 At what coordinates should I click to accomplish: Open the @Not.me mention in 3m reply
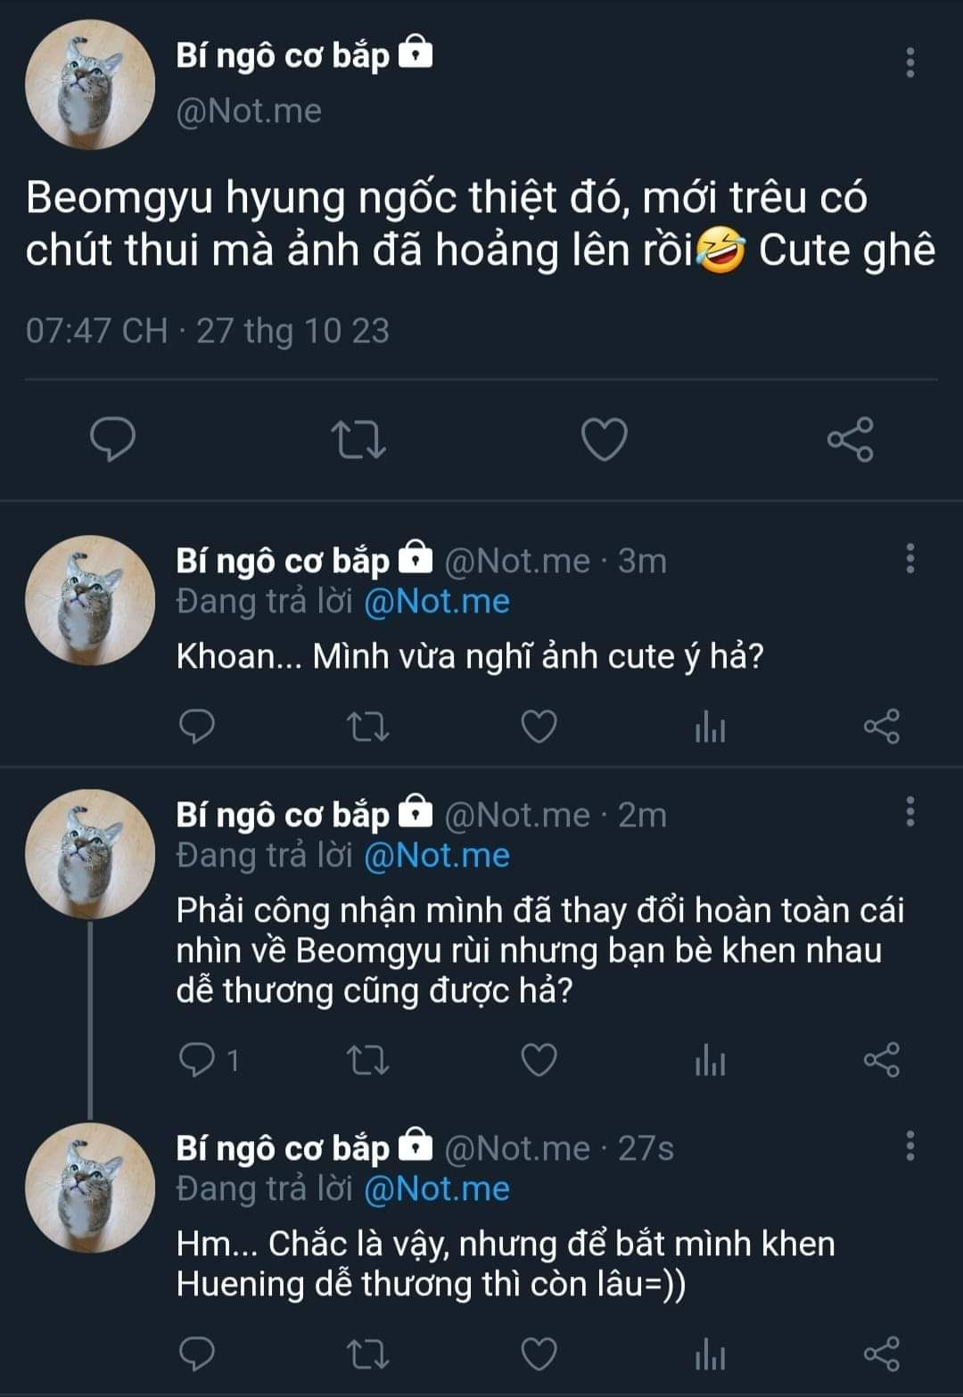[x=437, y=602]
